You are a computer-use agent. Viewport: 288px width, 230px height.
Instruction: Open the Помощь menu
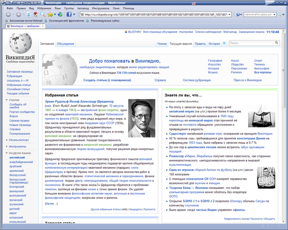click(x=128, y=8)
